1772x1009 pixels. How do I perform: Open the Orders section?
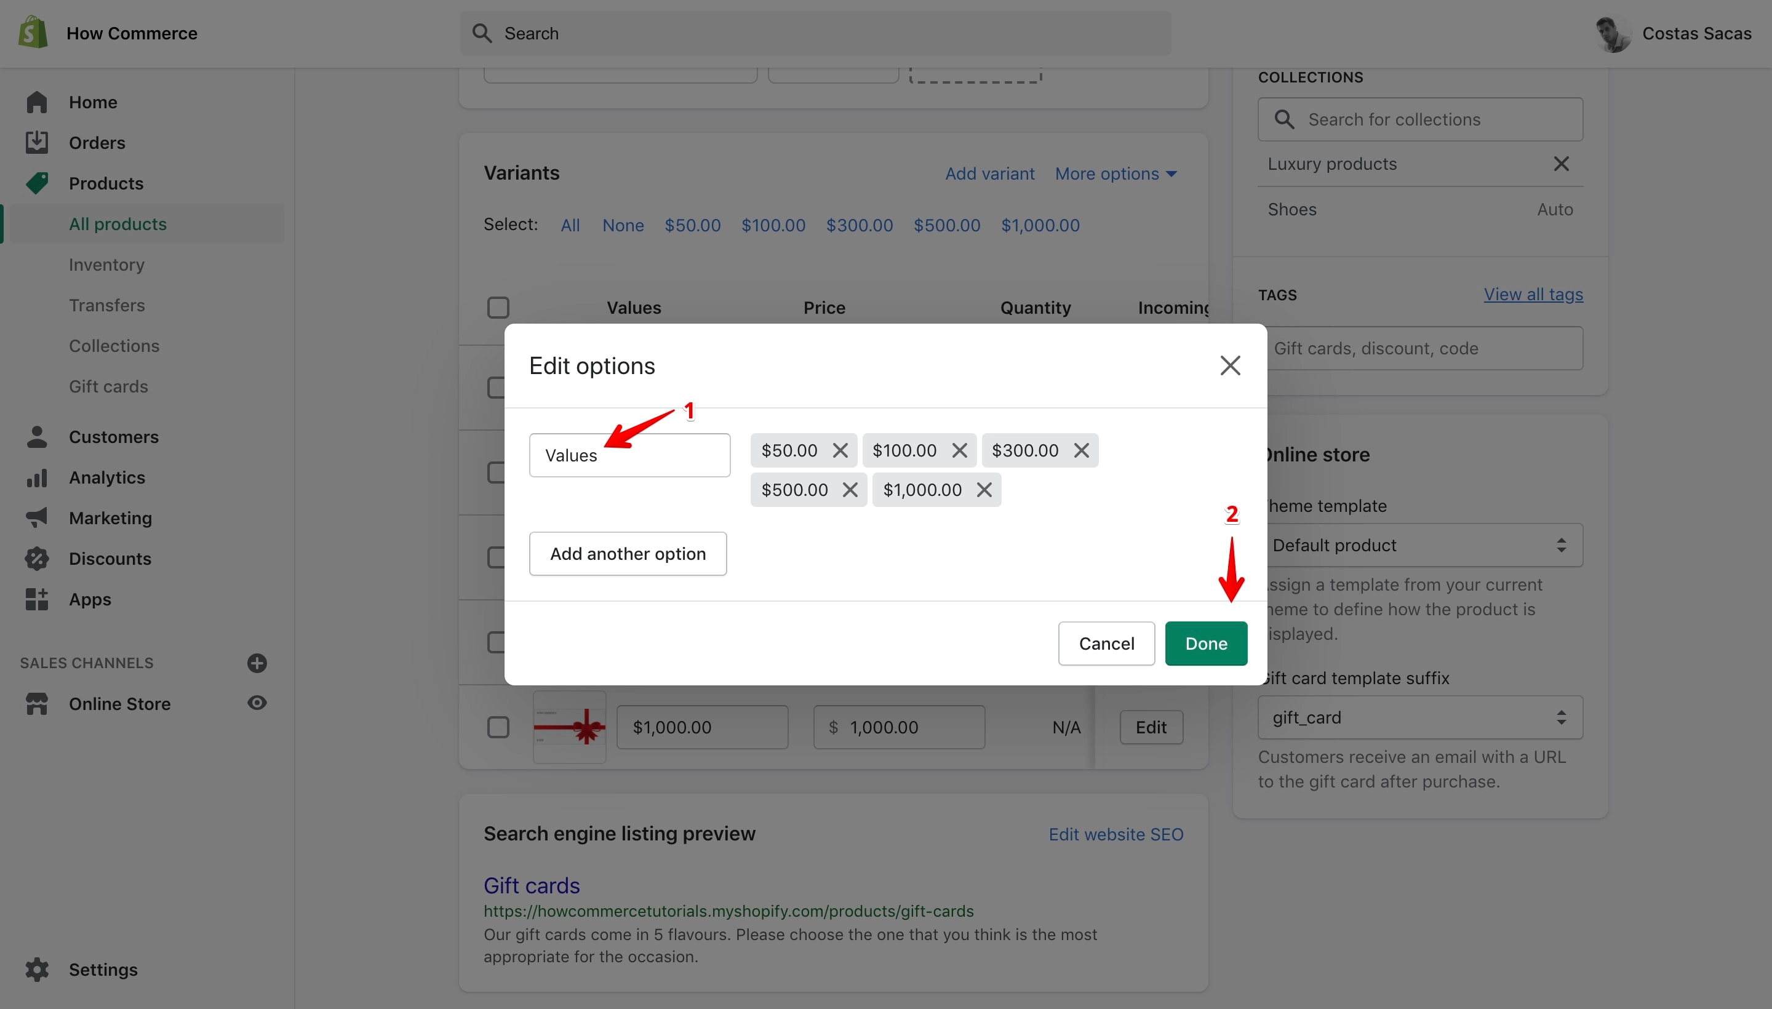pyautogui.click(x=97, y=143)
